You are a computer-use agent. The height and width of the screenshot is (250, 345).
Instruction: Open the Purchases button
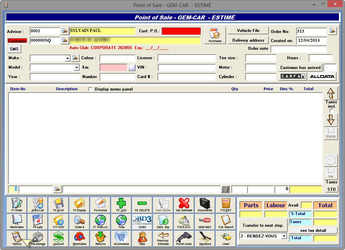215,35
